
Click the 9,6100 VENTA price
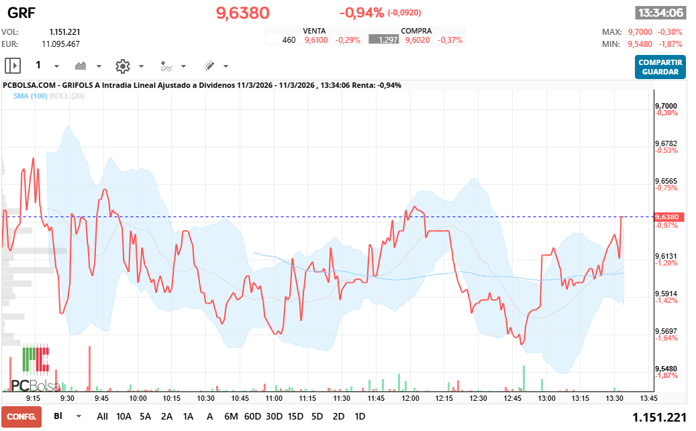click(x=316, y=40)
